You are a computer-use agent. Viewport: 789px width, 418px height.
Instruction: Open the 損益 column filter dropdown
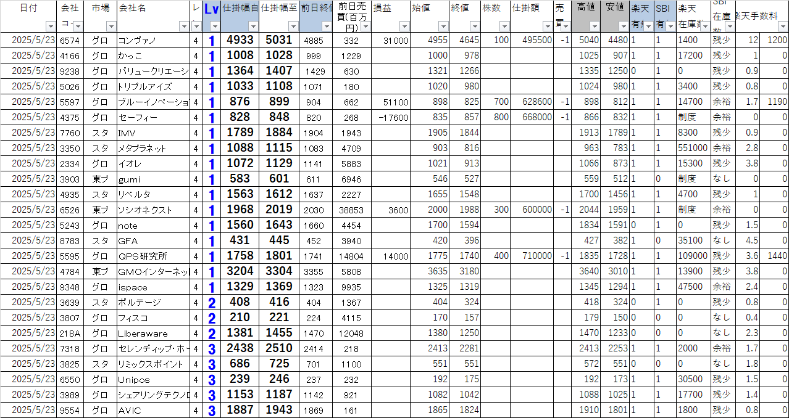[404, 27]
